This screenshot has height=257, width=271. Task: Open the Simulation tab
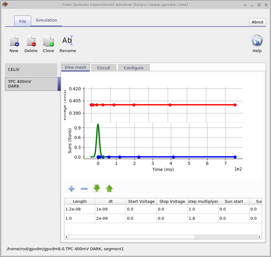(x=46, y=20)
